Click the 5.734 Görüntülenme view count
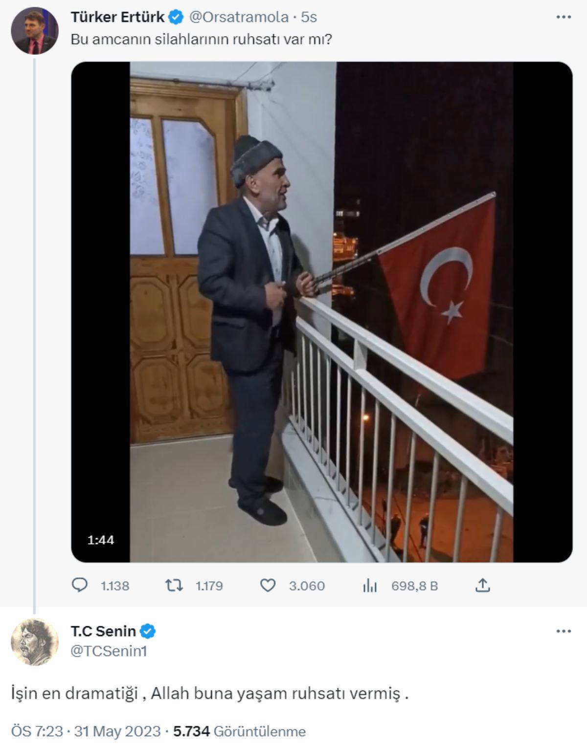This screenshot has height=746, width=587. [x=239, y=731]
